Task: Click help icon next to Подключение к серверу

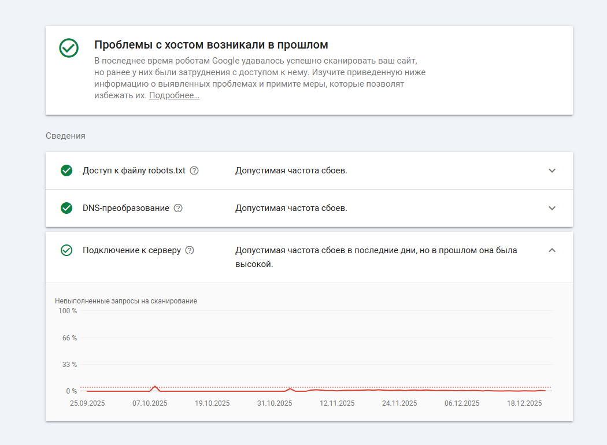Action: (x=190, y=250)
